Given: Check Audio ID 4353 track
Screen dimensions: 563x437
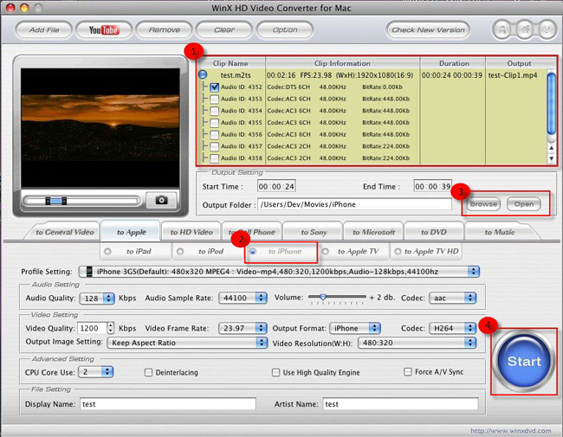Looking at the screenshot, I should [x=214, y=99].
